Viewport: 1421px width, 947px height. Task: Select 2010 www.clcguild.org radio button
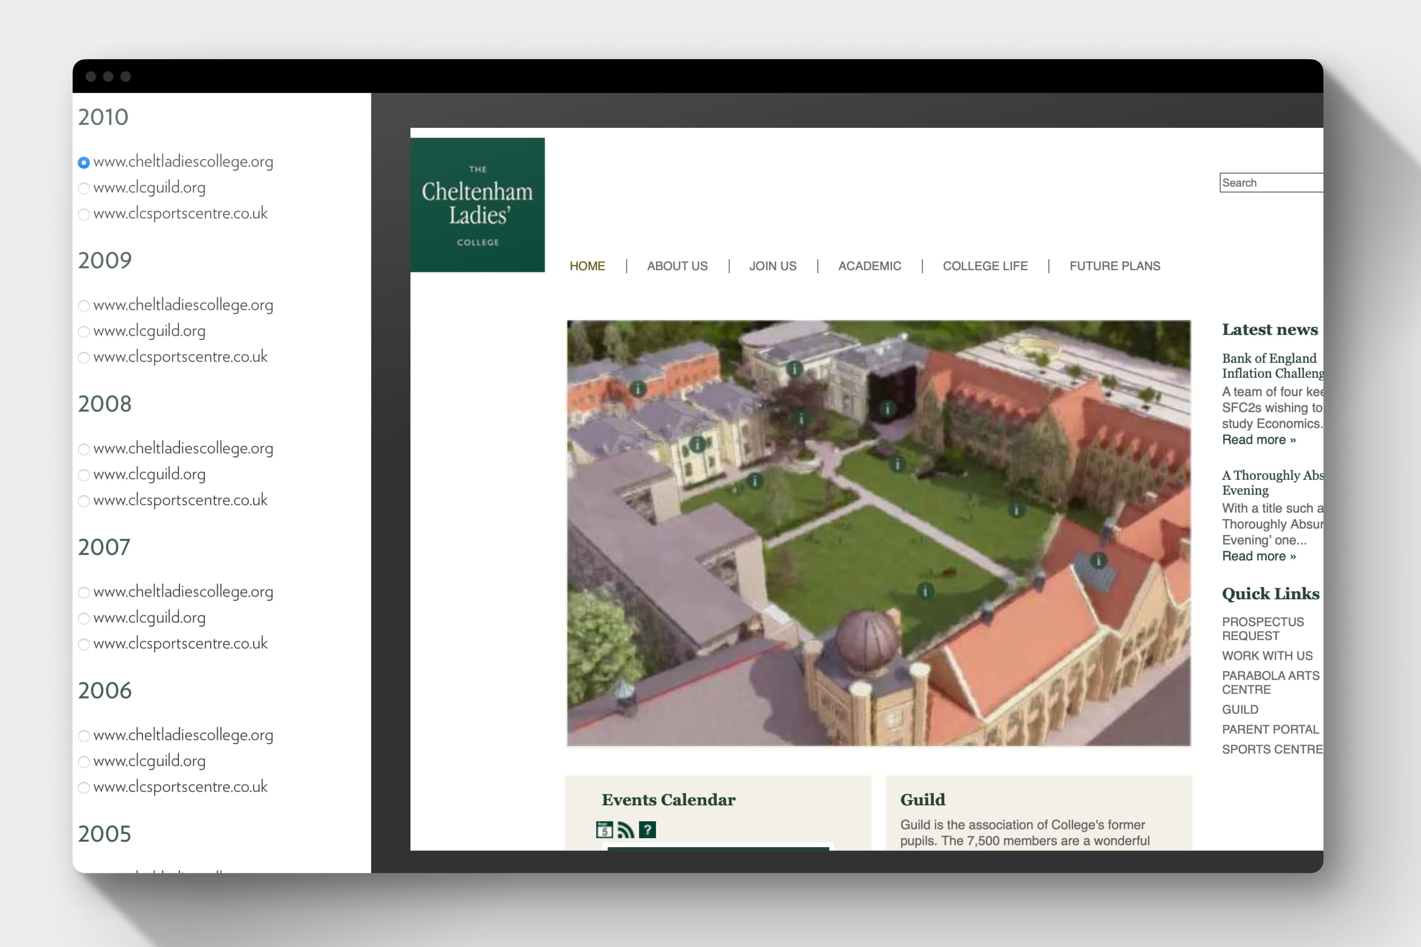84,189
